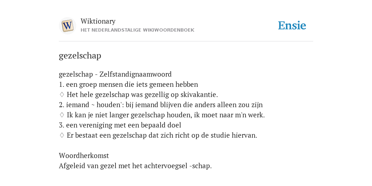372x186 pixels.
Task: Click the skivakantie example sentence
Action: [x=142, y=95]
